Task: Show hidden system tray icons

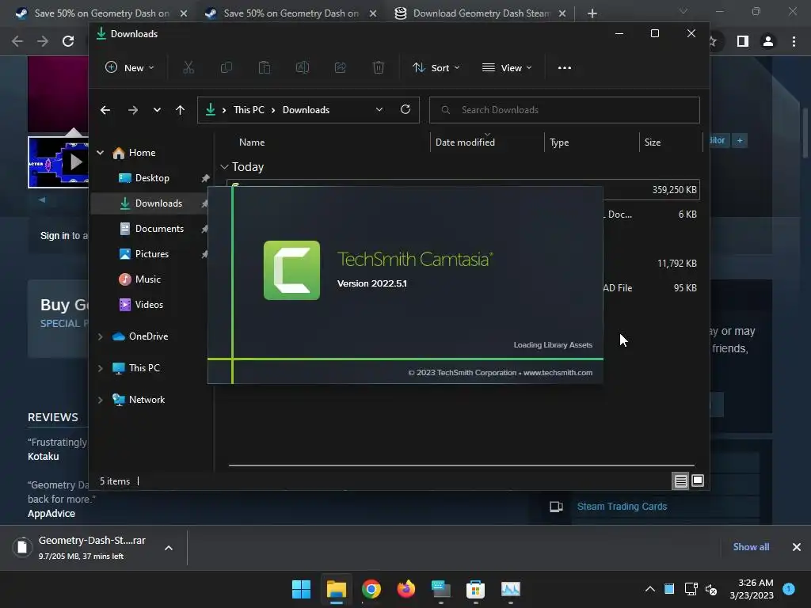Action: (x=650, y=589)
